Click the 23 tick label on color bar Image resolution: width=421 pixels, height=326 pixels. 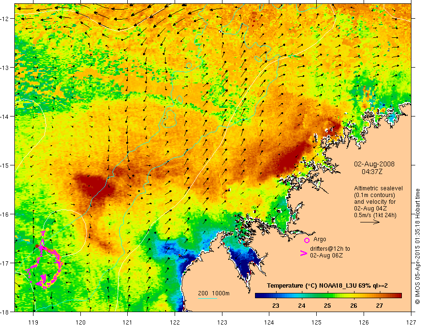[276, 306]
